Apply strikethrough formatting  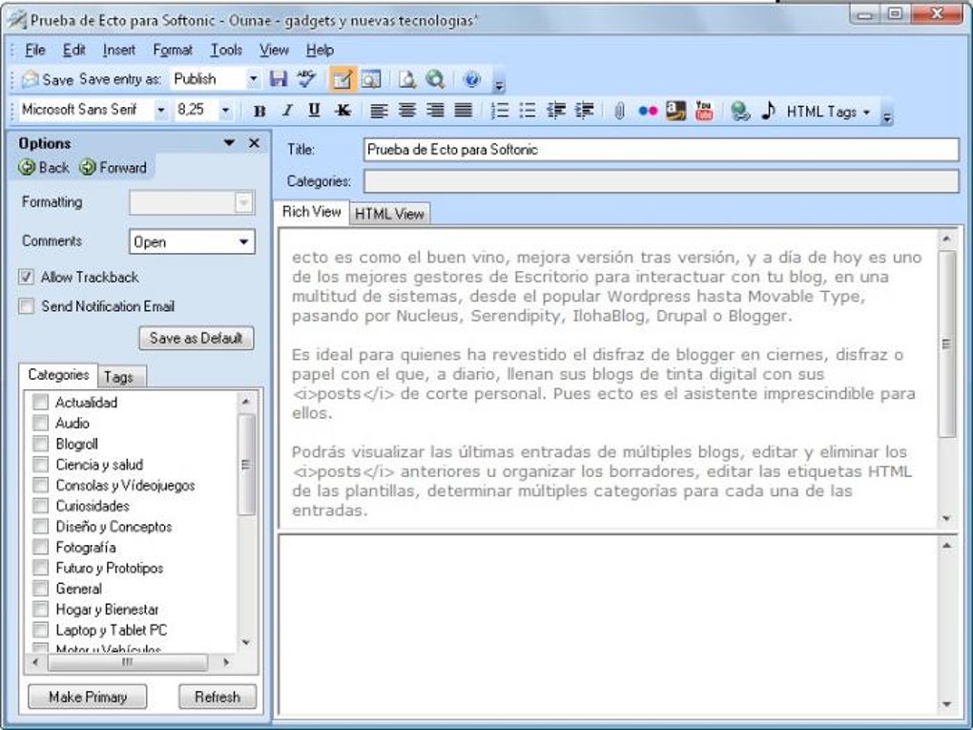[x=342, y=111]
